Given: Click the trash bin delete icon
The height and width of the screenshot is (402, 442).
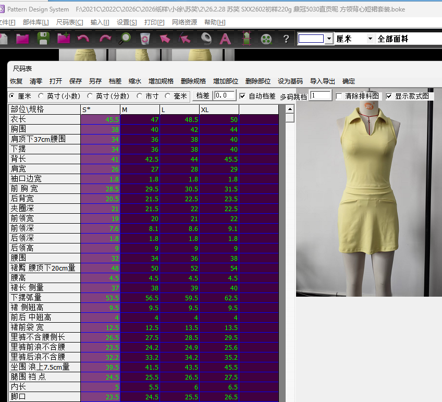Looking at the screenshot, I should tap(145, 39).
